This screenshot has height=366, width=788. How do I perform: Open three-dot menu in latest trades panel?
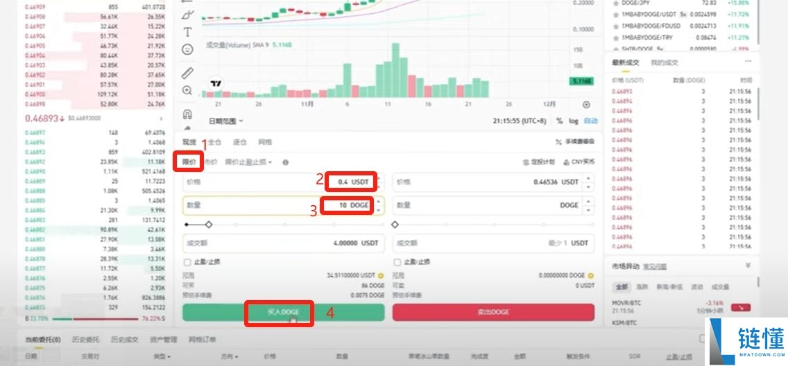pyautogui.click(x=748, y=62)
